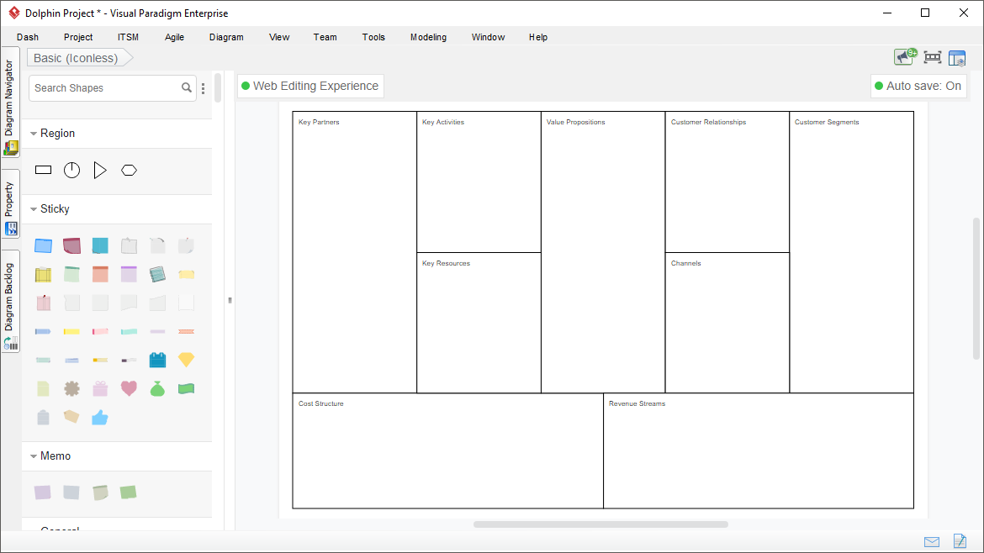This screenshot has width=984, height=553.
Task: Open the mail message icon in status bar
Action: click(932, 542)
